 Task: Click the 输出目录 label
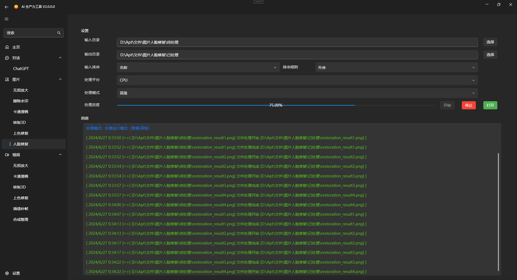click(x=92, y=54)
